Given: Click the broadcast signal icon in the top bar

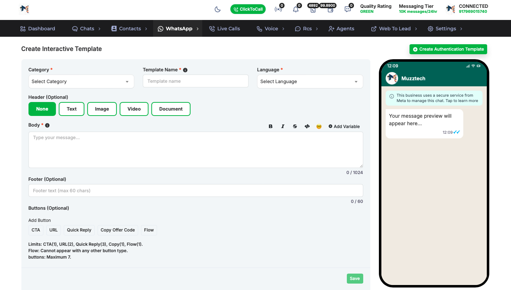Looking at the screenshot, I should [278, 10].
